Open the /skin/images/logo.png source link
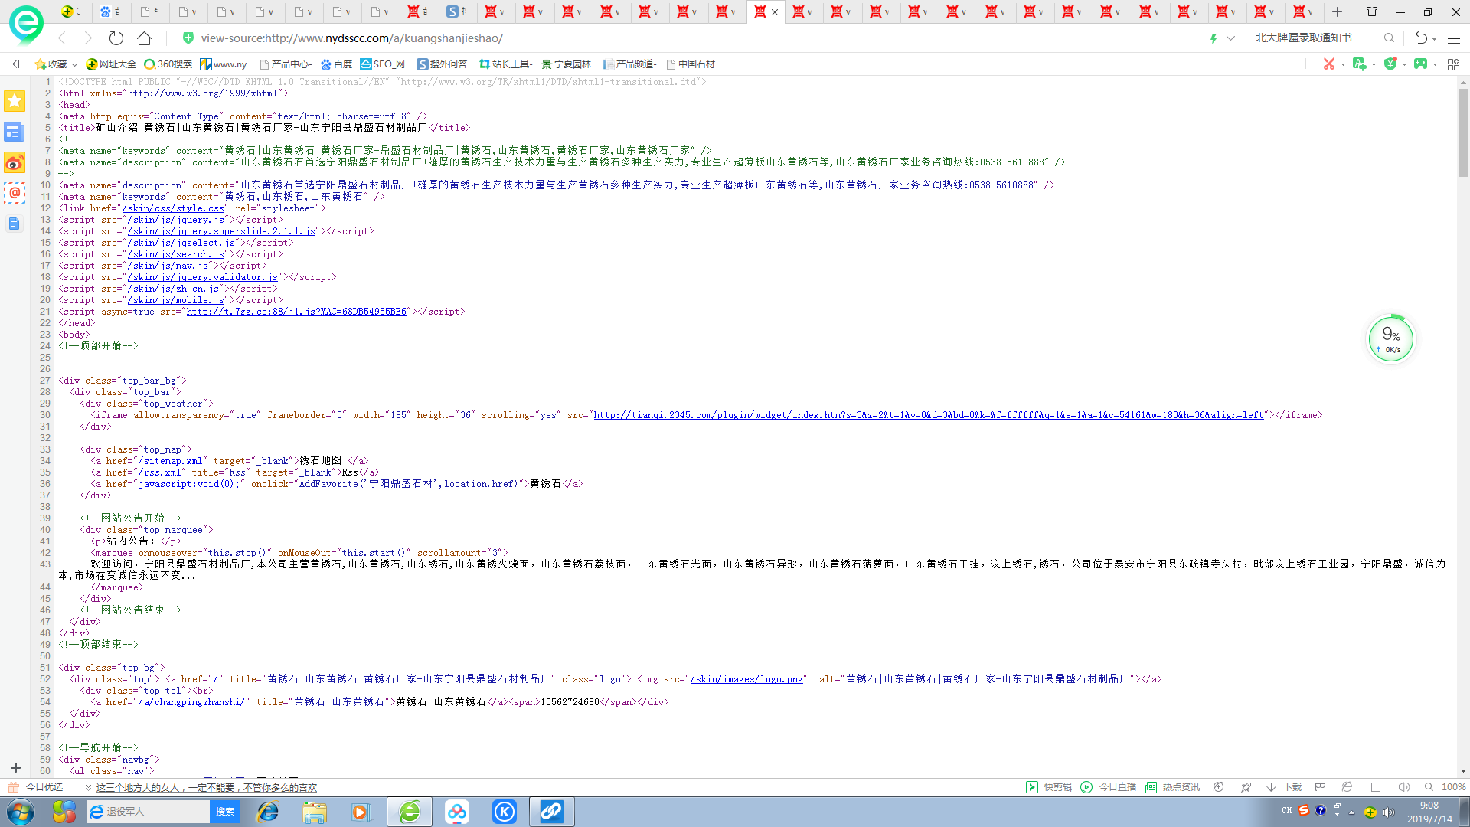The height and width of the screenshot is (827, 1470). pyautogui.click(x=746, y=679)
